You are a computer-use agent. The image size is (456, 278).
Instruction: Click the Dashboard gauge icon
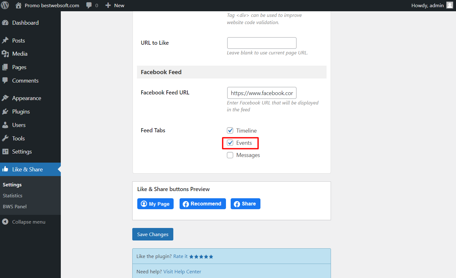point(5,23)
